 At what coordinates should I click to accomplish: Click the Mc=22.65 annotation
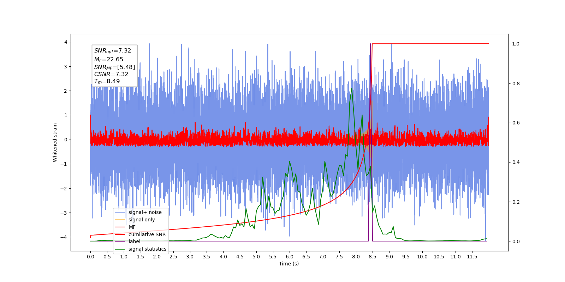point(109,60)
